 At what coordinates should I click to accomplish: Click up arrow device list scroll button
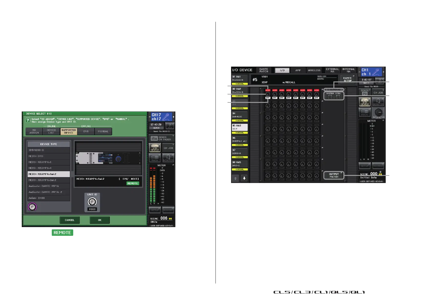pos(235,178)
